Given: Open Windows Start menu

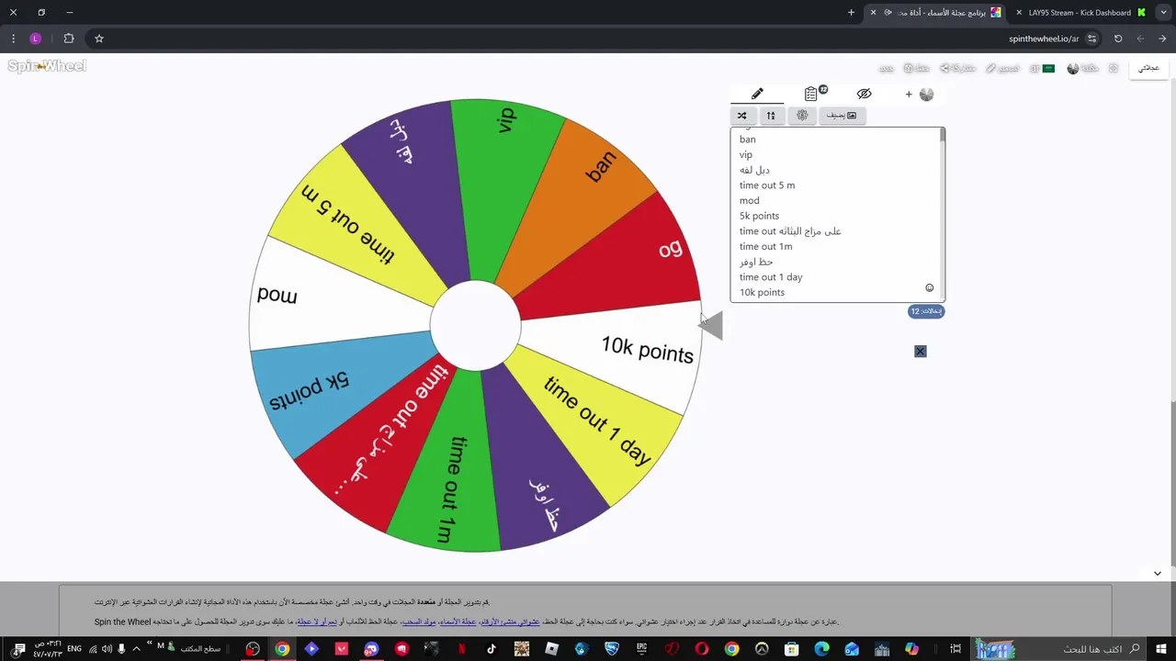Looking at the screenshot, I should pos(1160,649).
